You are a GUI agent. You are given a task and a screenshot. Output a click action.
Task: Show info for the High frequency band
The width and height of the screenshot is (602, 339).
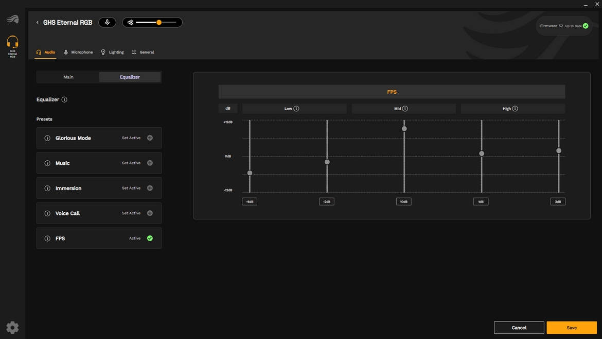515,109
